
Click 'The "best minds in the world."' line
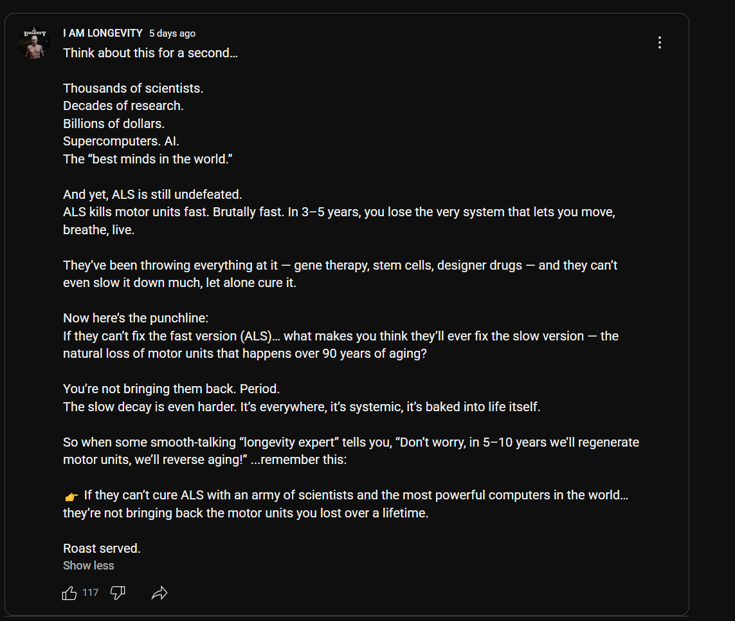coord(147,159)
